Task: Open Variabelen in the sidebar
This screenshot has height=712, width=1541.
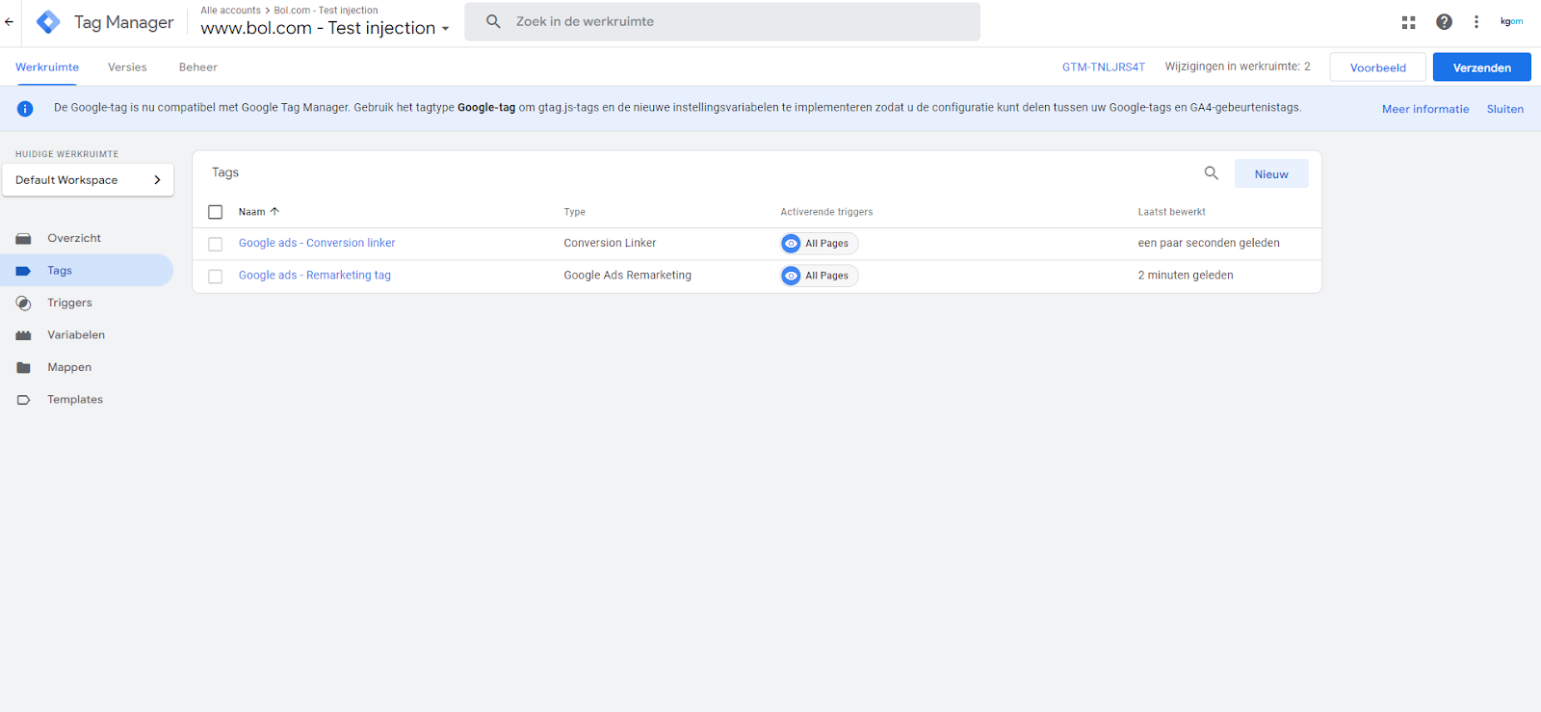Action: tap(76, 335)
